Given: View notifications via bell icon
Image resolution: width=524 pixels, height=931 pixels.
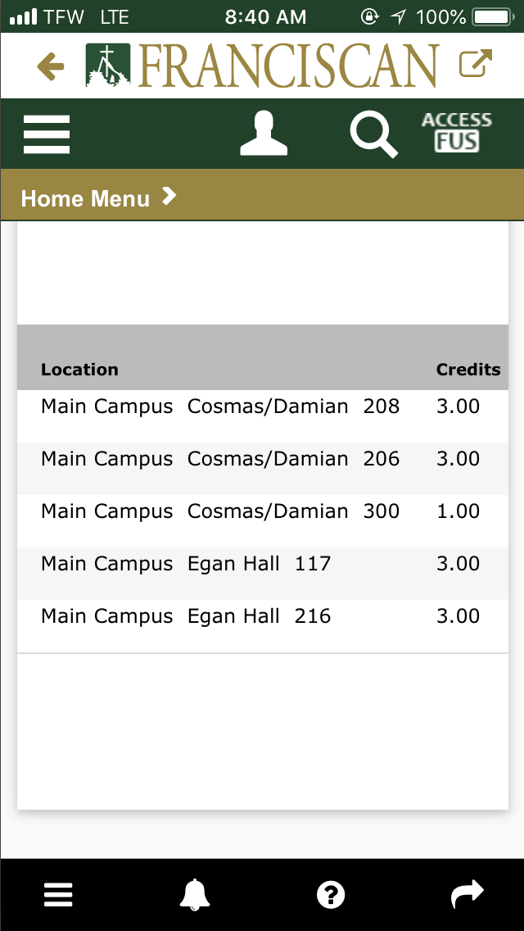Looking at the screenshot, I should click(195, 895).
